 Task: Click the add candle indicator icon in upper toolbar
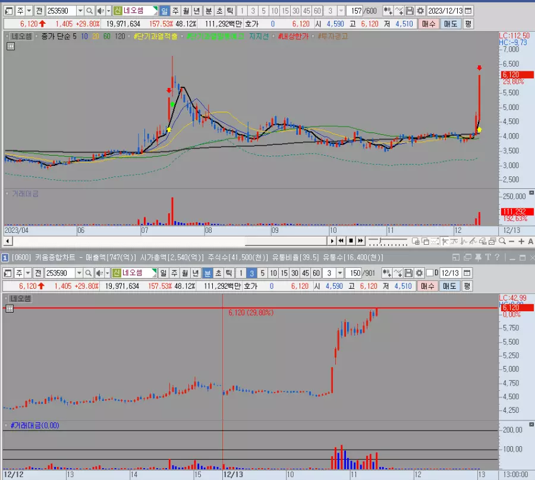click(388, 11)
